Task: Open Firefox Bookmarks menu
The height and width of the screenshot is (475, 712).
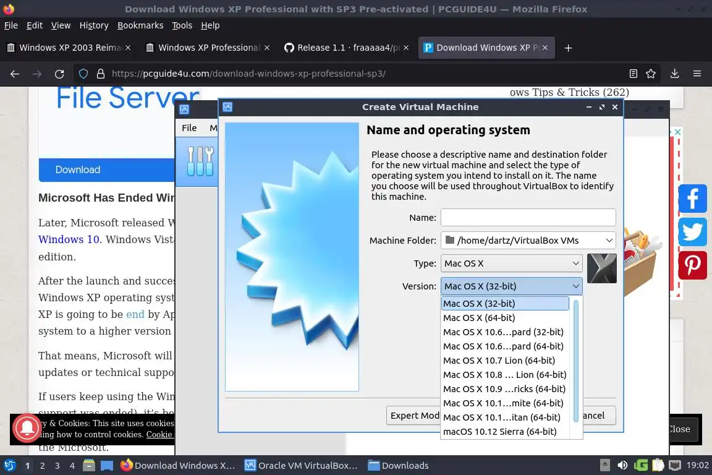Action: point(140,25)
